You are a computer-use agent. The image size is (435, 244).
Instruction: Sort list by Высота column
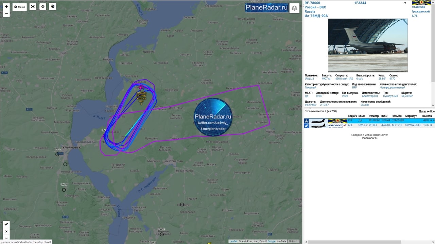pyautogui.click(x=427, y=116)
